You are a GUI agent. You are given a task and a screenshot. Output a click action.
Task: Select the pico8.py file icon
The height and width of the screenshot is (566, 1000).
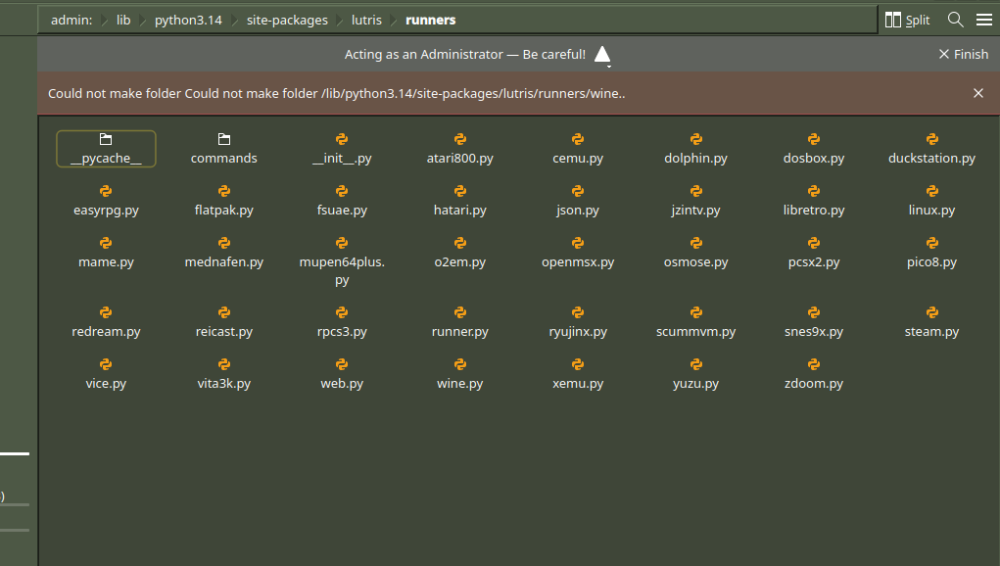point(931,243)
